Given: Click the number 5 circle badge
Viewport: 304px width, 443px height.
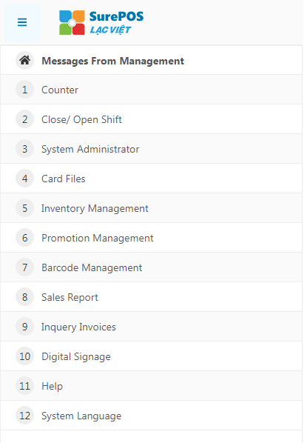Looking at the screenshot, I should pos(25,208).
